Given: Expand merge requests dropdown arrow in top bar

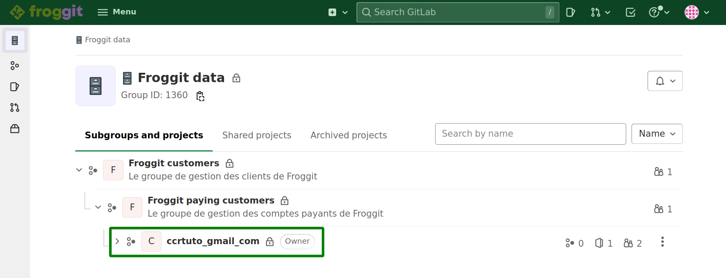Looking at the screenshot, I should [x=608, y=12].
